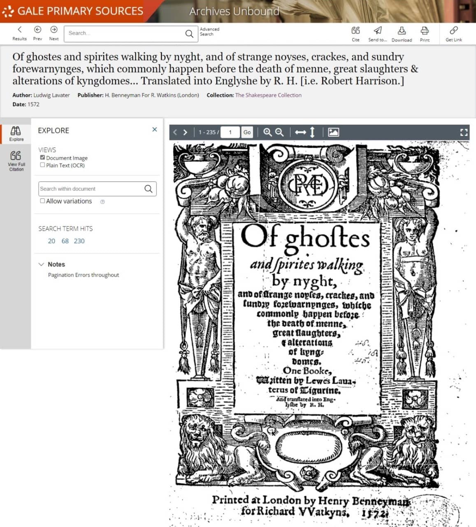Enable the Plain Text (OCR) view
The height and width of the screenshot is (527, 476).
42,165
